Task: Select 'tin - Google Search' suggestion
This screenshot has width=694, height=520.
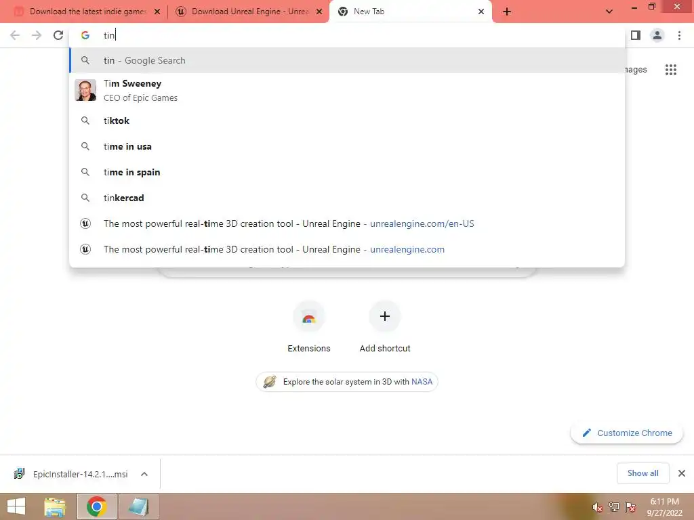Action: point(348,60)
